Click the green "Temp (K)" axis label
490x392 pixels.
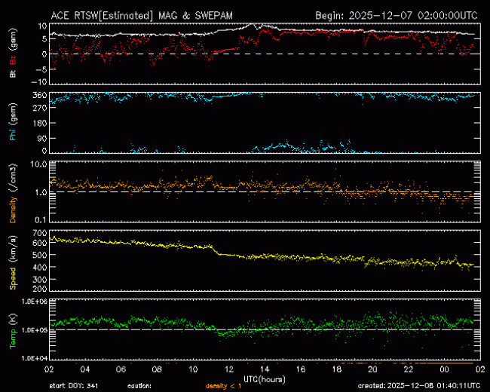[13, 331]
